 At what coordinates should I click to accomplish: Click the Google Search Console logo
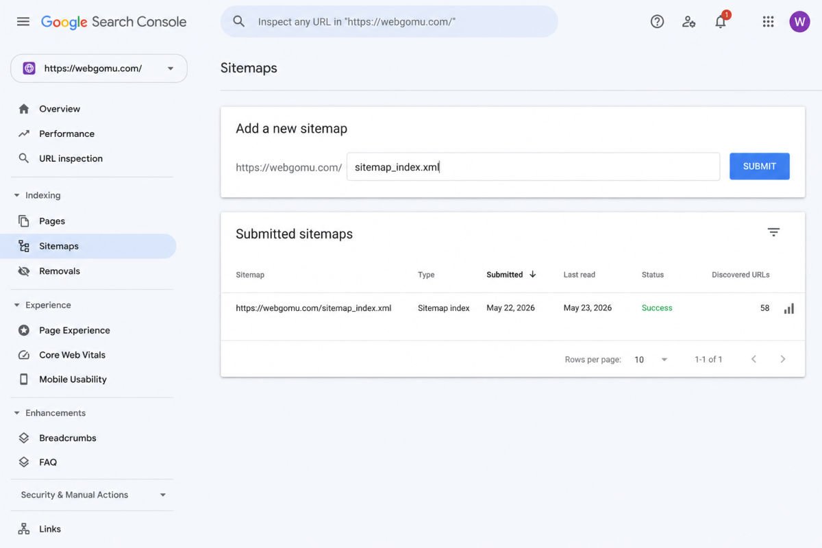click(114, 22)
